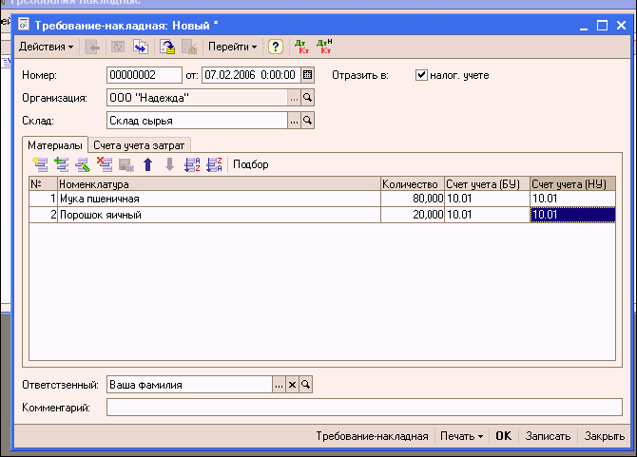
Task: Move the selected row up with blue arrow
Action: click(147, 164)
